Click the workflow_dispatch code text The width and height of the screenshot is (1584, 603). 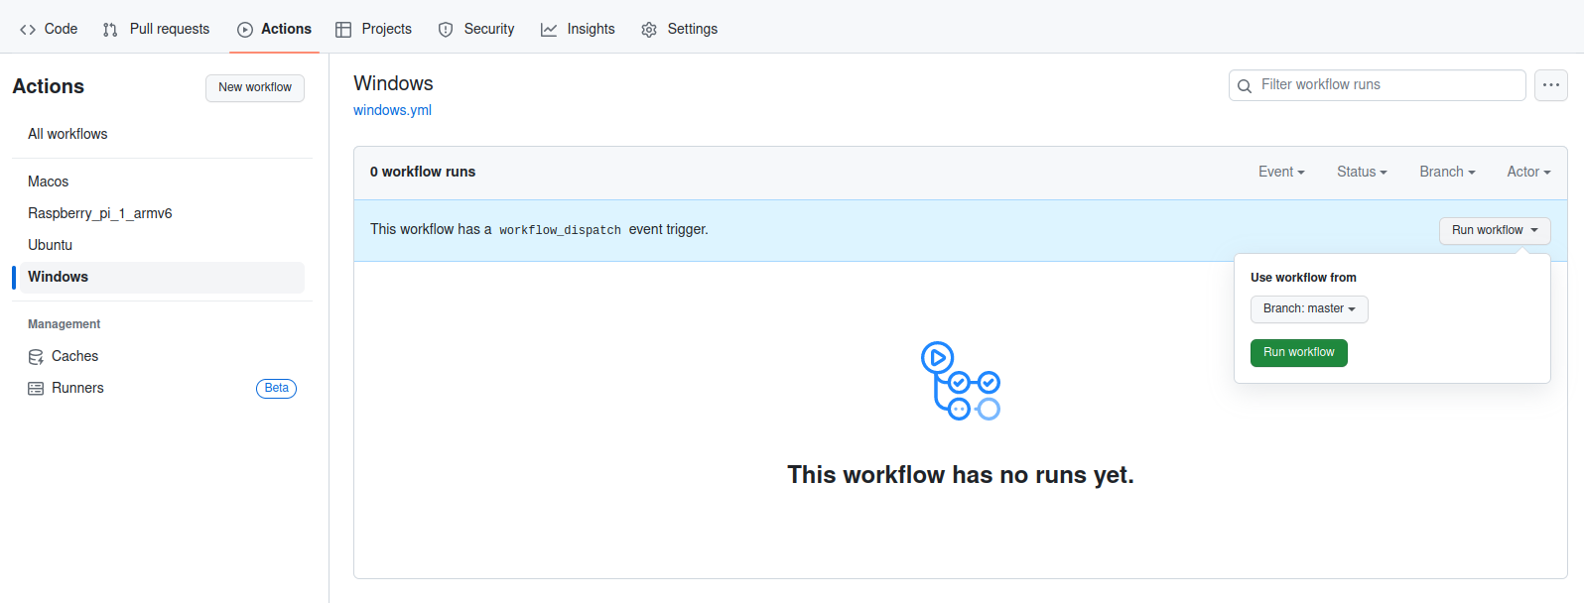pyautogui.click(x=560, y=230)
